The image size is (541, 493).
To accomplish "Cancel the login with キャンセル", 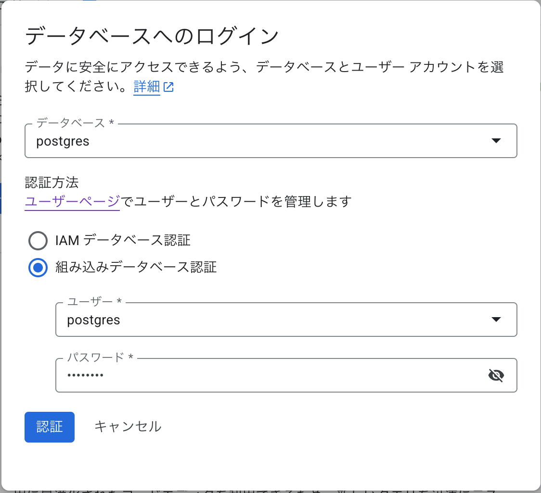I will [x=129, y=427].
